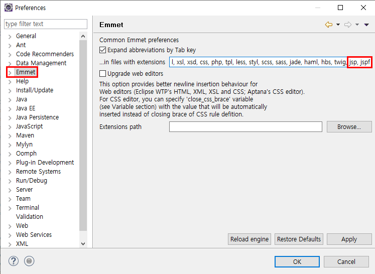Maximize the Preferences window
The height and width of the screenshot is (274, 375).
click(x=340, y=8)
